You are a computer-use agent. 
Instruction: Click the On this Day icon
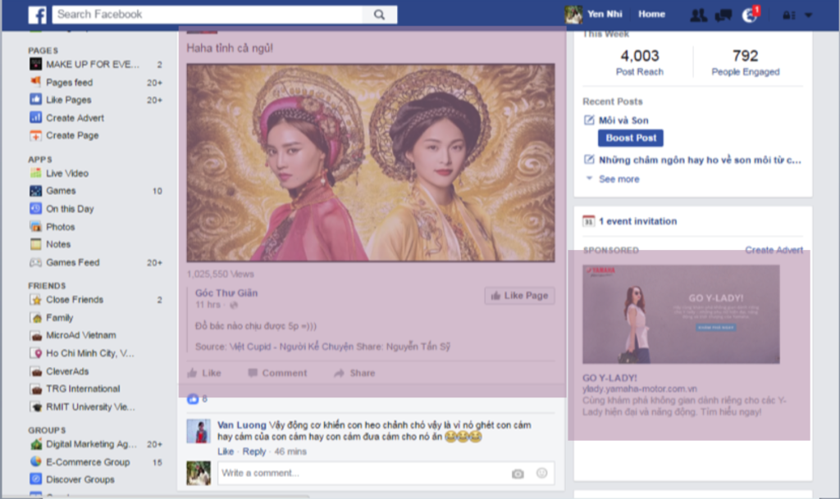click(x=35, y=208)
